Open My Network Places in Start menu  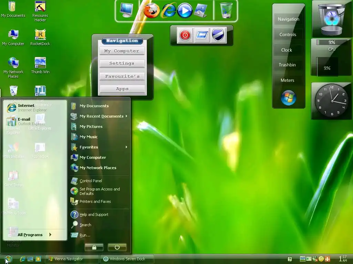99,168
